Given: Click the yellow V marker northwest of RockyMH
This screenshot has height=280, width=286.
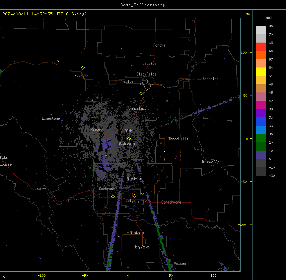Looking at the screenshot, I should pyautogui.click(x=58, y=61).
